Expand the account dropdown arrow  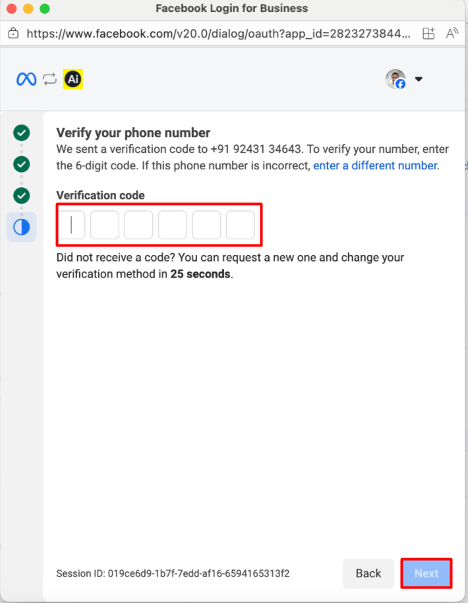tap(419, 80)
